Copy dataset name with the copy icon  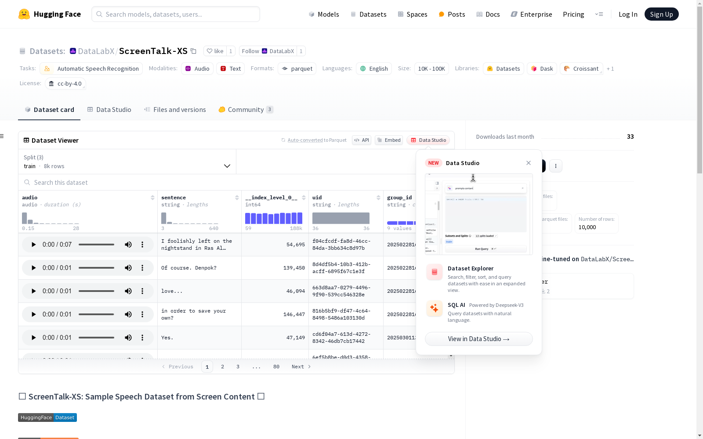coord(193,51)
